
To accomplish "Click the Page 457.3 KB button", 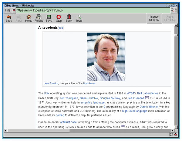I will click(x=170, y=18).
